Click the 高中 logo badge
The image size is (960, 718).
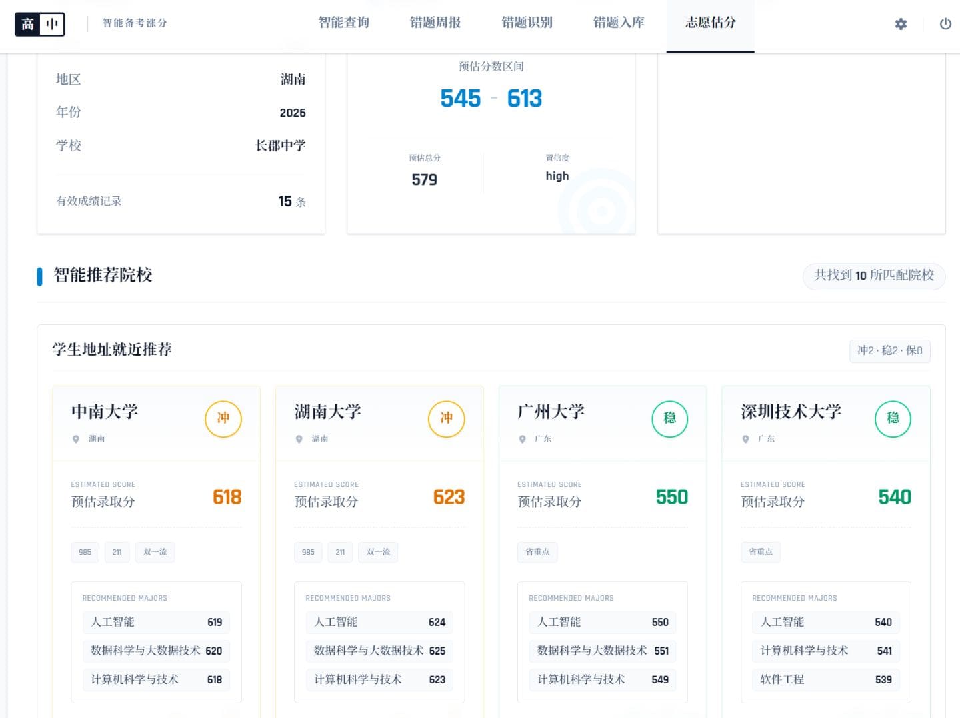click(40, 24)
